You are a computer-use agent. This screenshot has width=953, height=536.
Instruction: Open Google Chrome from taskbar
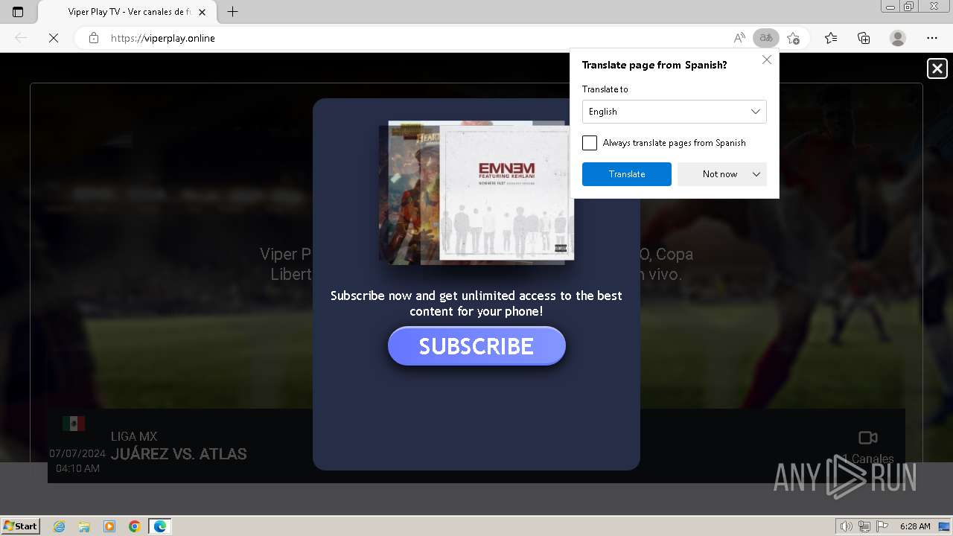click(x=135, y=526)
